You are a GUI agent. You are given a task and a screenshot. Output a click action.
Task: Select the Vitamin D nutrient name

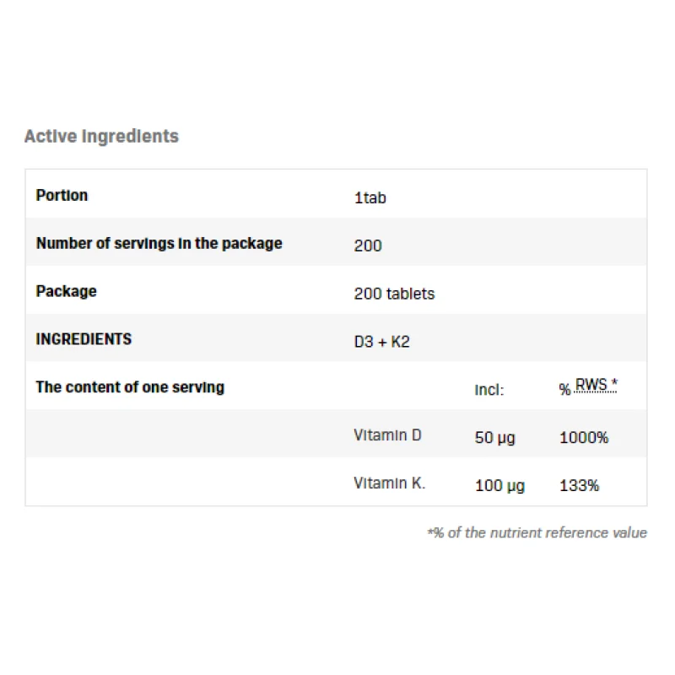tap(387, 435)
